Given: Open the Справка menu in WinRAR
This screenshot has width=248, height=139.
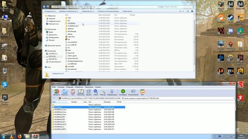Looking at the screenshot, I should tap(98, 87).
